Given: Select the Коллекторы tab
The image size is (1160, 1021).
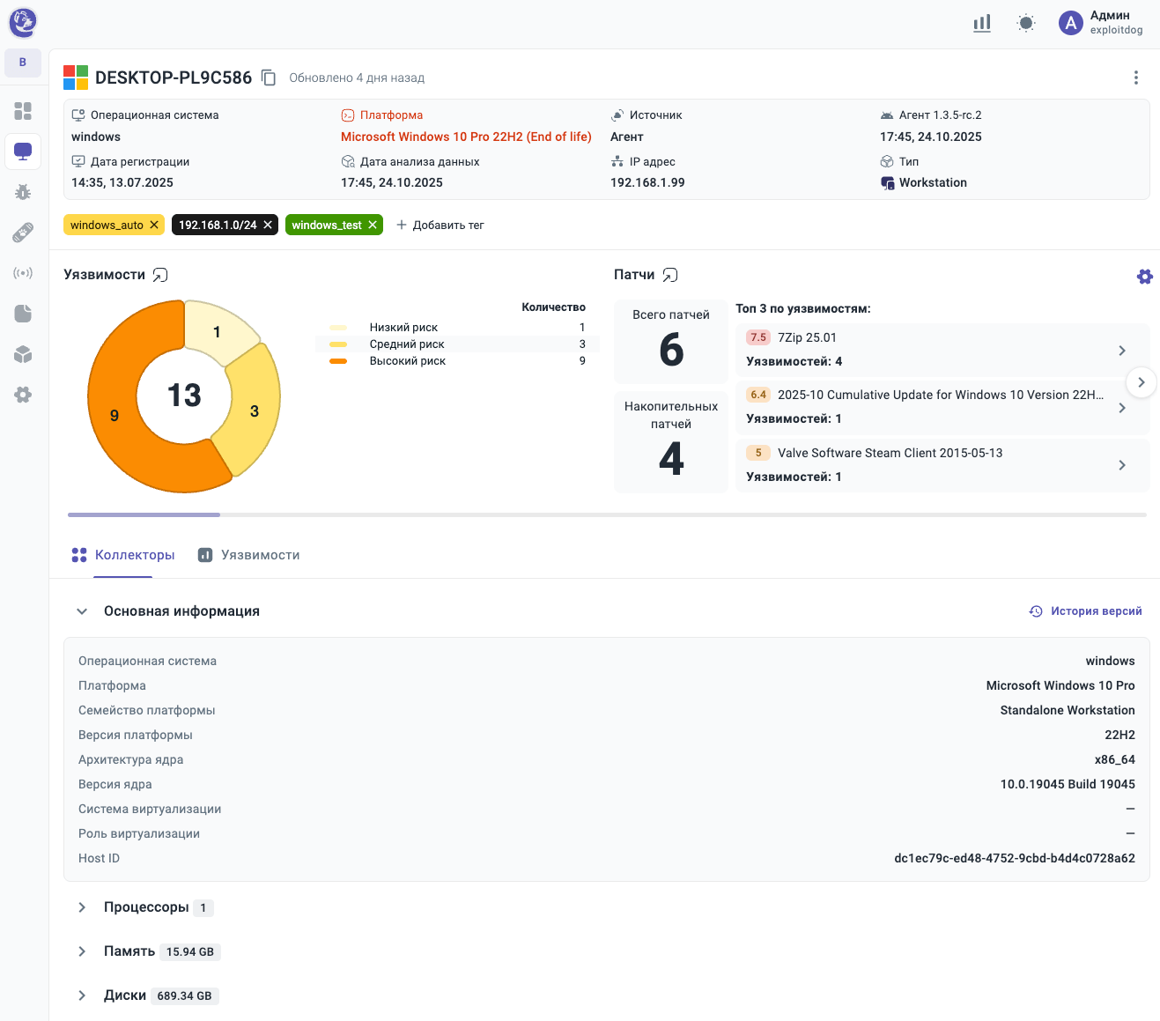Looking at the screenshot, I should (123, 555).
